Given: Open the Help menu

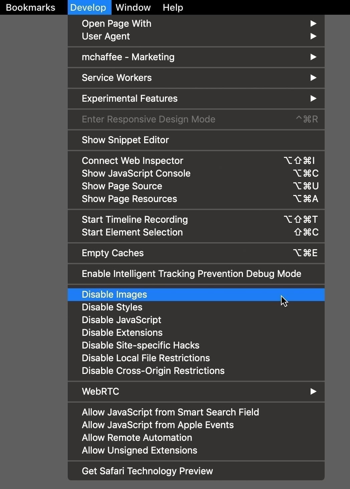Looking at the screenshot, I should pyautogui.click(x=172, y=7).
